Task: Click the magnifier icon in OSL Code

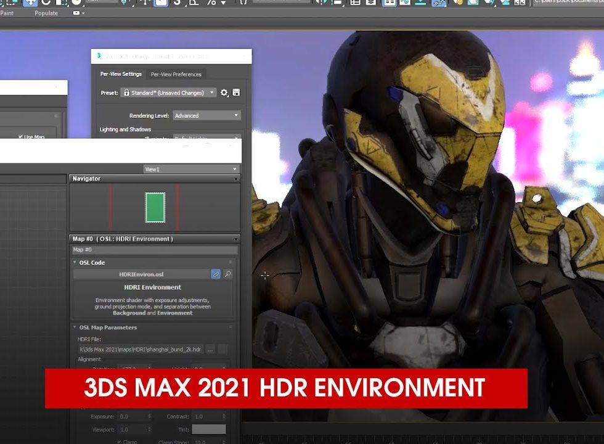Action: click(x=227, y=274)
